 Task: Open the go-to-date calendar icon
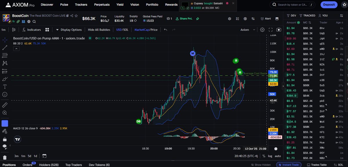[44, 156]
